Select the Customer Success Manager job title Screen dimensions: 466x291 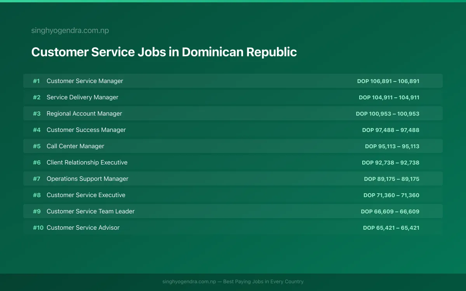click(86, 130)
